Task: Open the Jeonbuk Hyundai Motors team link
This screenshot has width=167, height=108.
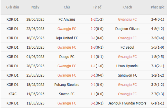Action: 127,103
